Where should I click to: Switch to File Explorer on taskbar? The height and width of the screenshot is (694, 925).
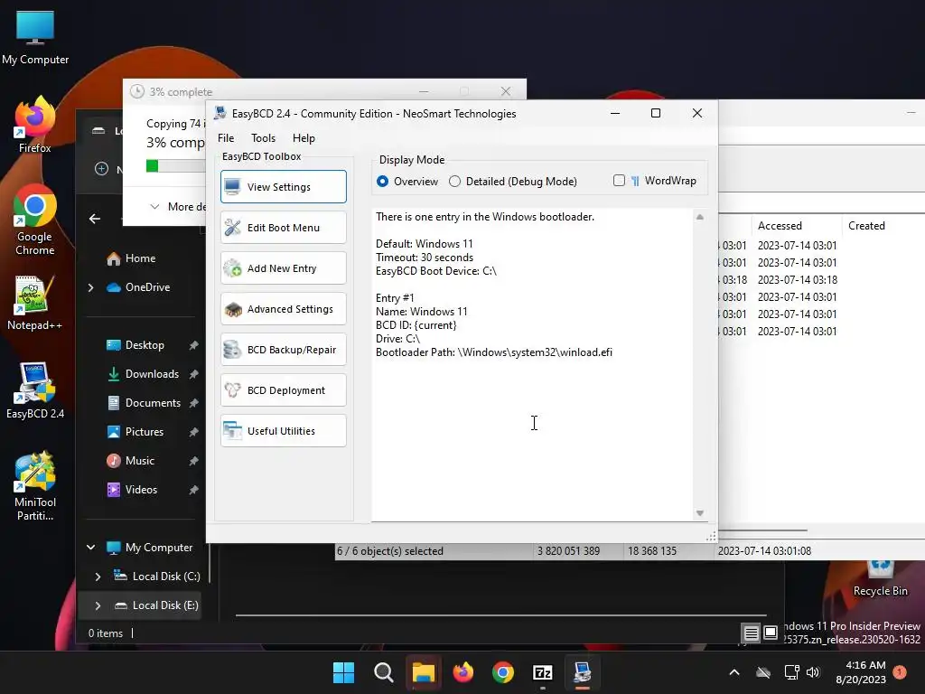pyautogui.click(x=423, y=672)
